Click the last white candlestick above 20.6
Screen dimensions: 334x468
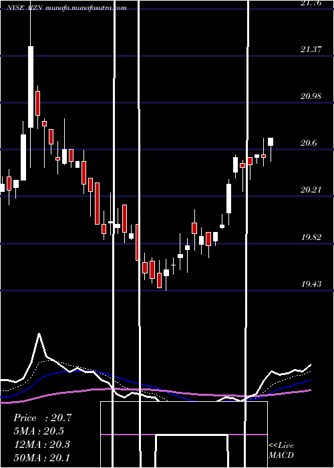271,142
